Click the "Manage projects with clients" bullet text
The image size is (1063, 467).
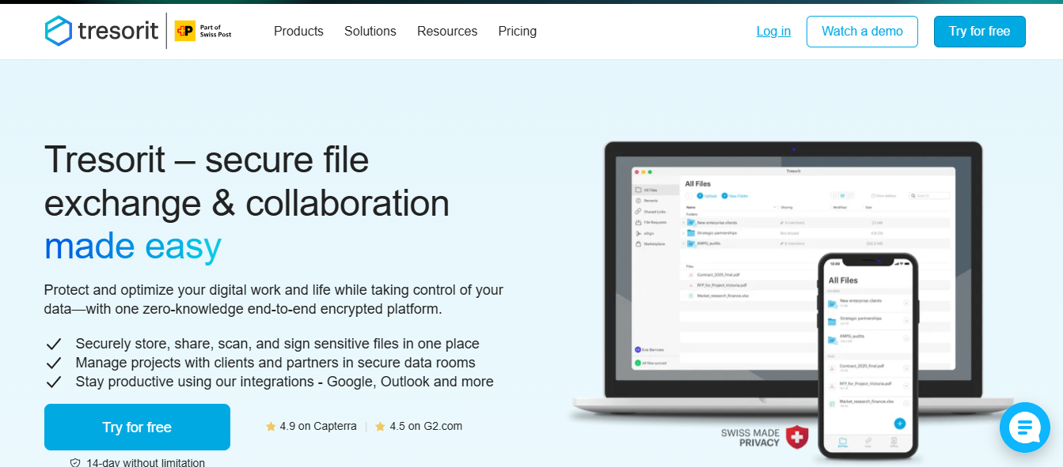[x=275, y=363]
